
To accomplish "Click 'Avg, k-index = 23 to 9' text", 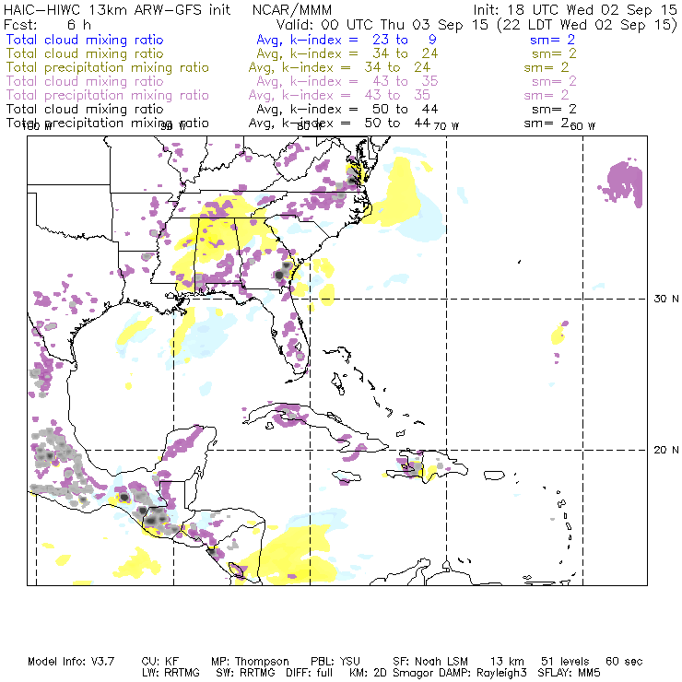I will (x=347, y=40).
